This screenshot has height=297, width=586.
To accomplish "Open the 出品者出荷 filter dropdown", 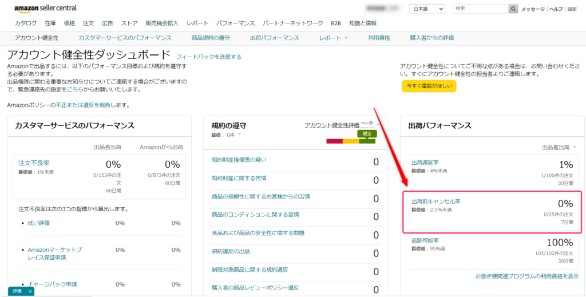I will coord(559,147).
